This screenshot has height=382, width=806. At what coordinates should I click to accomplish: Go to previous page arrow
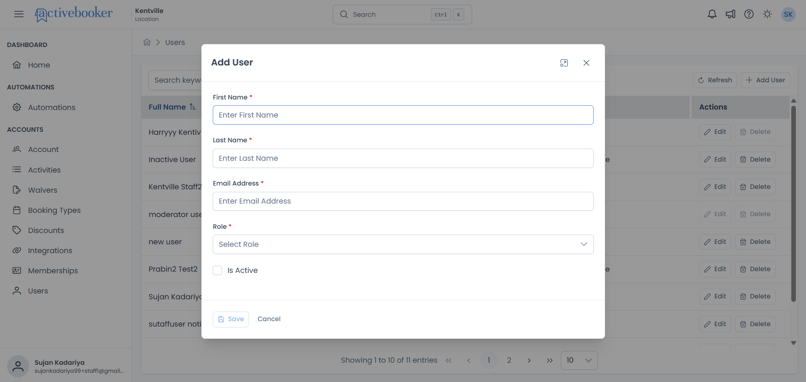pos(469,360)
